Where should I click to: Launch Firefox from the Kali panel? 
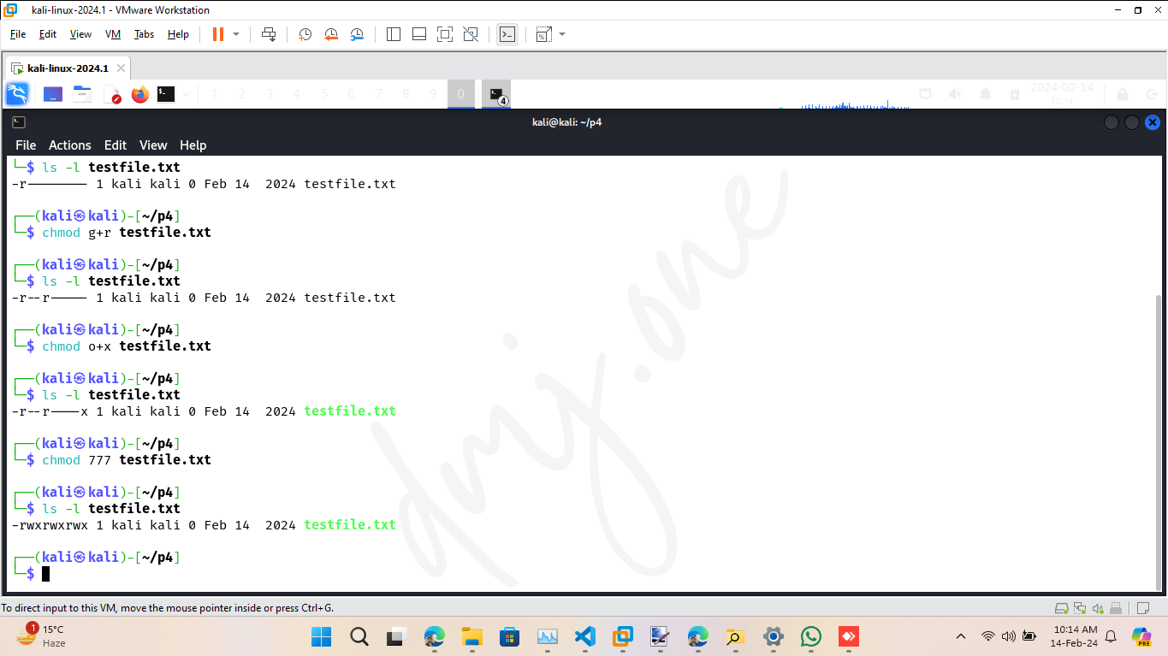pos(140,94)
